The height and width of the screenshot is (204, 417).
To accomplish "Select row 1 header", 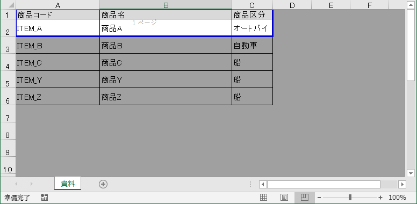I will tap(8, 14).
